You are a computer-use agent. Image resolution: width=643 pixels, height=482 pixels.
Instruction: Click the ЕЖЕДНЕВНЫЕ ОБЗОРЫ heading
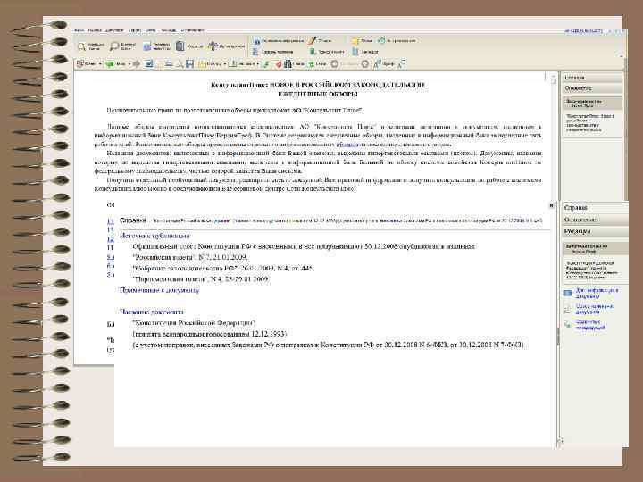(x=318, y=95)
